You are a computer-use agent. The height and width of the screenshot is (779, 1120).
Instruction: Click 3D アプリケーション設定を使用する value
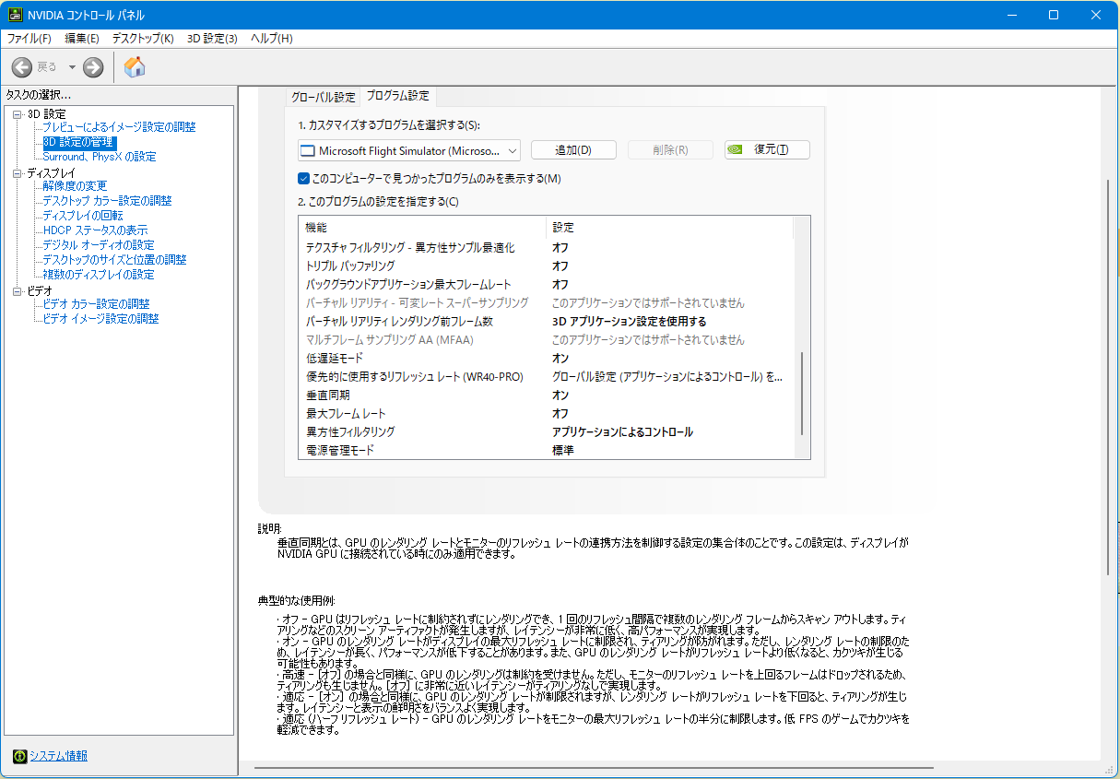click(629, 322)
